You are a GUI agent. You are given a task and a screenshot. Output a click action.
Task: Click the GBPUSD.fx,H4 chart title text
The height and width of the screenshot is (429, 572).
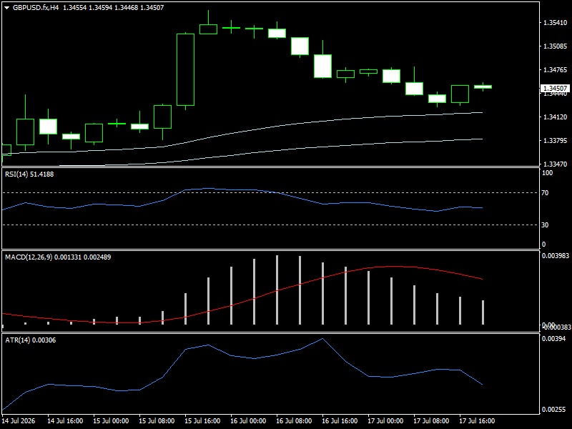pos(36,8)
